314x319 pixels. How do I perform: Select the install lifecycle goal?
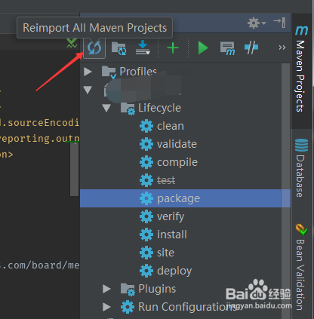pyautogui.click(x=185, y=235)
